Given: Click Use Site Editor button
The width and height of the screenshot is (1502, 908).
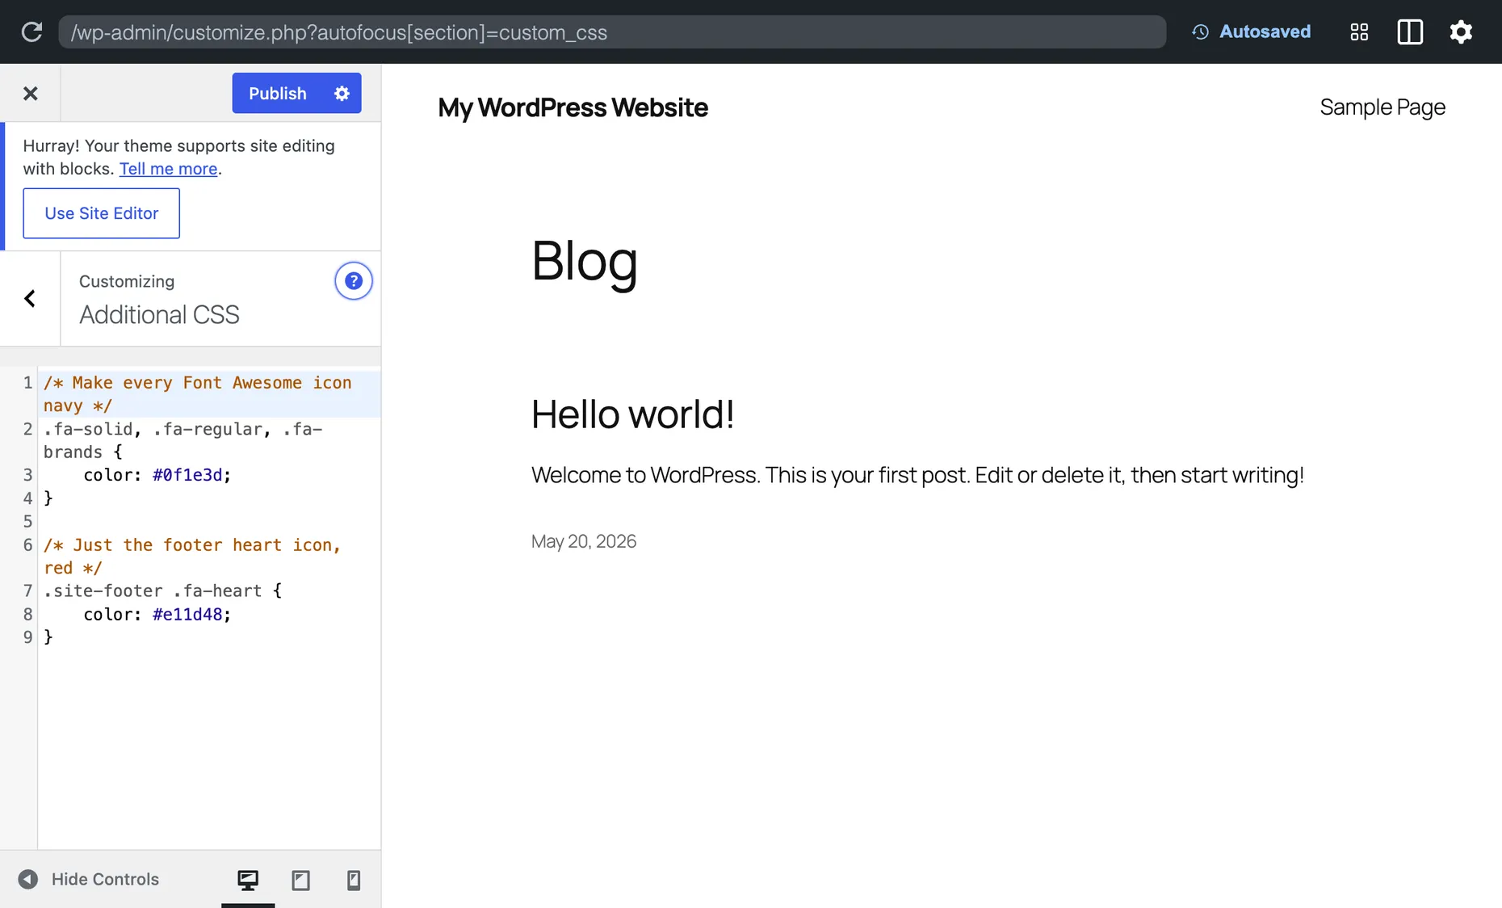Looking at the screenshot, I should click(x=102, y=213).
